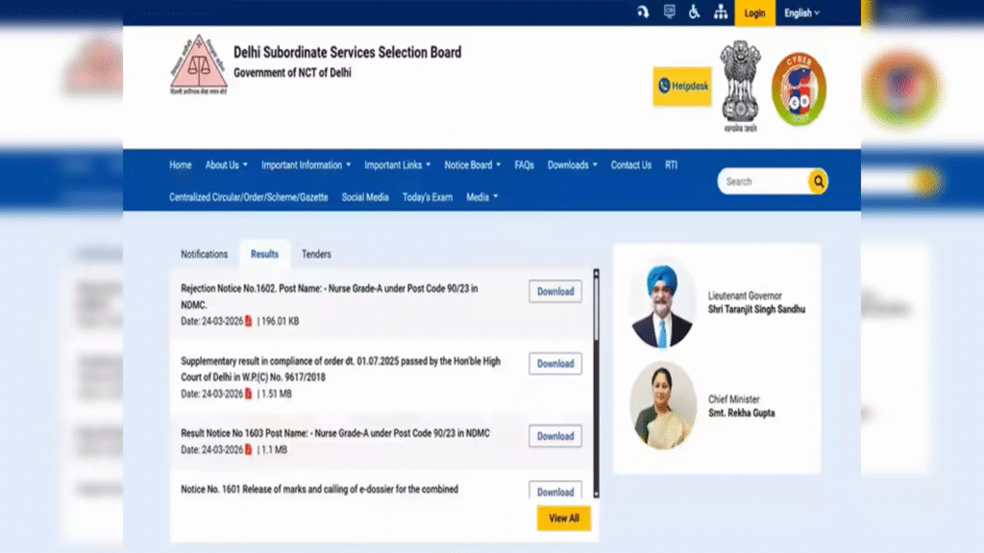Click View All results button
The width and height of the screenshot is (984, 553).
pos(563,517)
